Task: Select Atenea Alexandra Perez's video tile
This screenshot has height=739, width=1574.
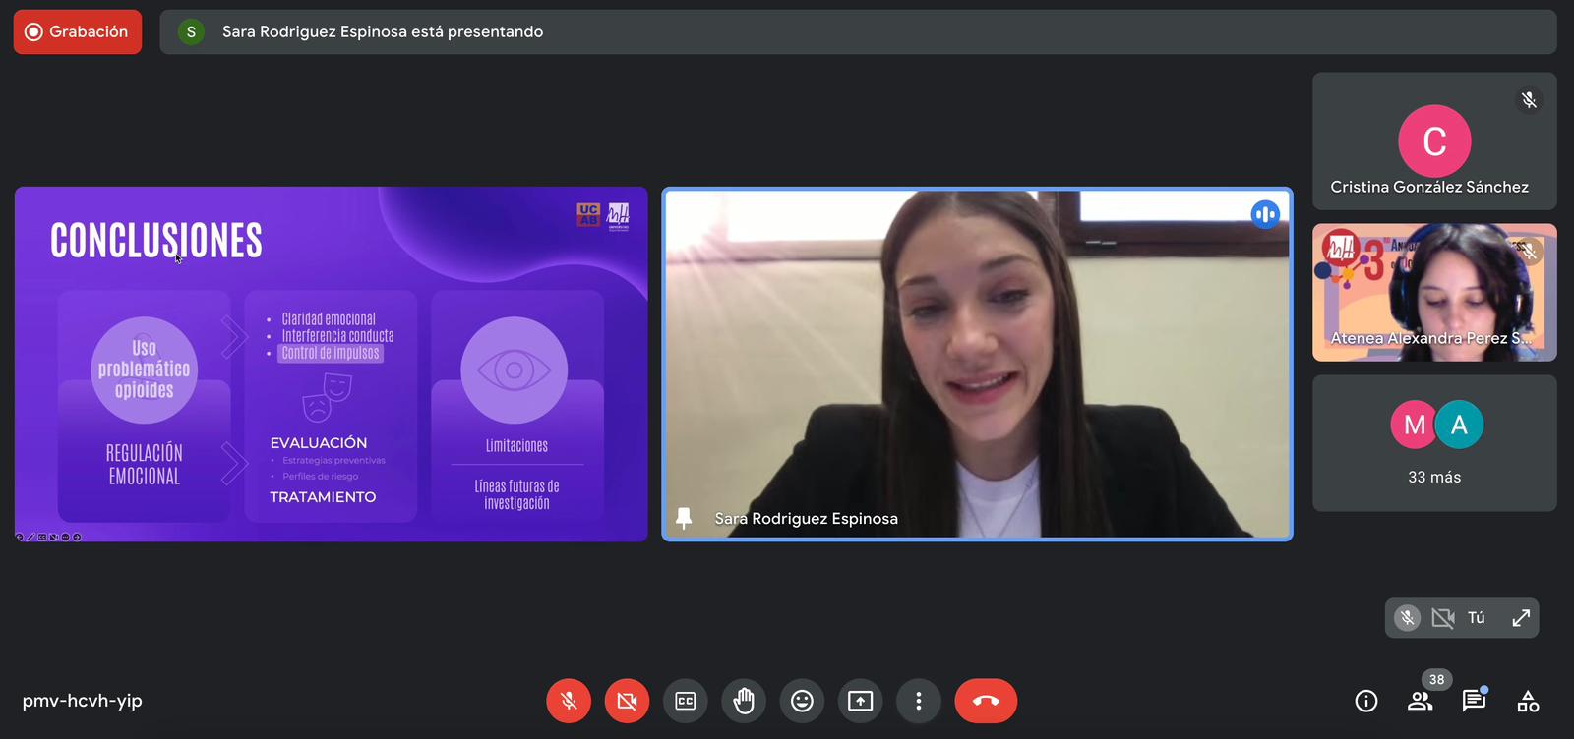Action: click(x=1434, y=292)
